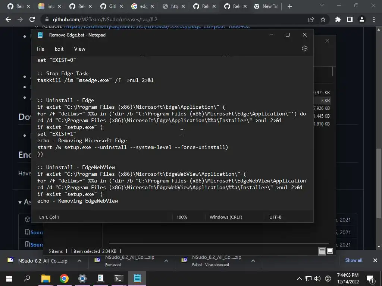Open taskbar search magnifier
The height and width of the screenshot is (286, 382).
tap(27, 279)
